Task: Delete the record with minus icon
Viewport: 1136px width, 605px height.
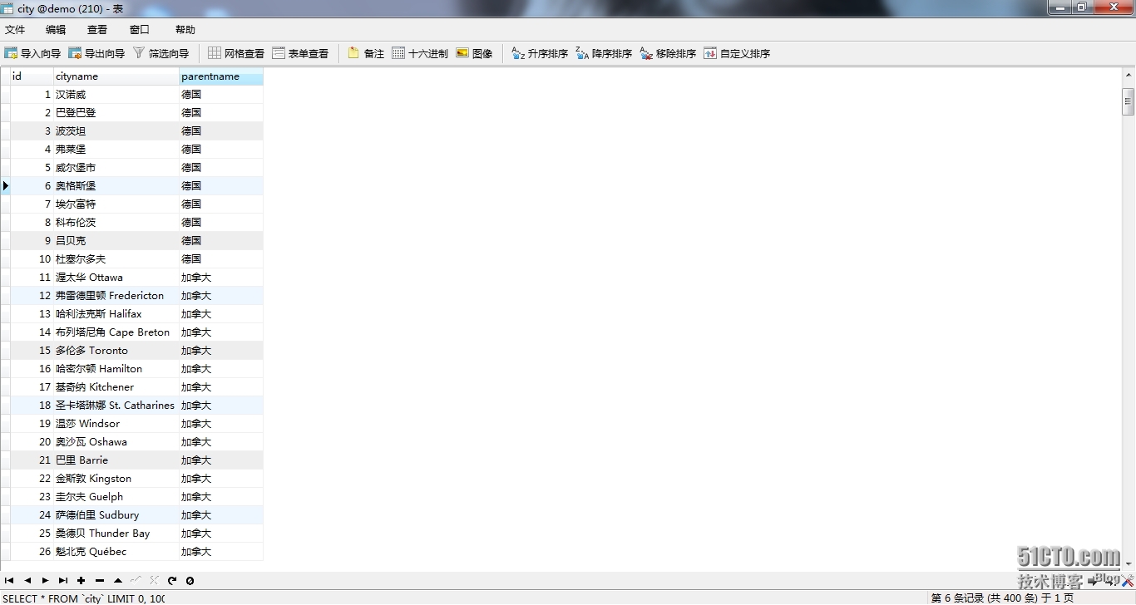Action: pyautogui.click(x=100, y=581)
